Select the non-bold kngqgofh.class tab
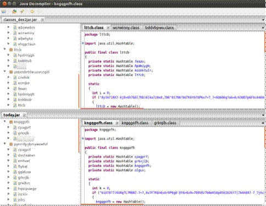Image resolution: width=266 pixels, height=206 pixels. click(135, 123)
